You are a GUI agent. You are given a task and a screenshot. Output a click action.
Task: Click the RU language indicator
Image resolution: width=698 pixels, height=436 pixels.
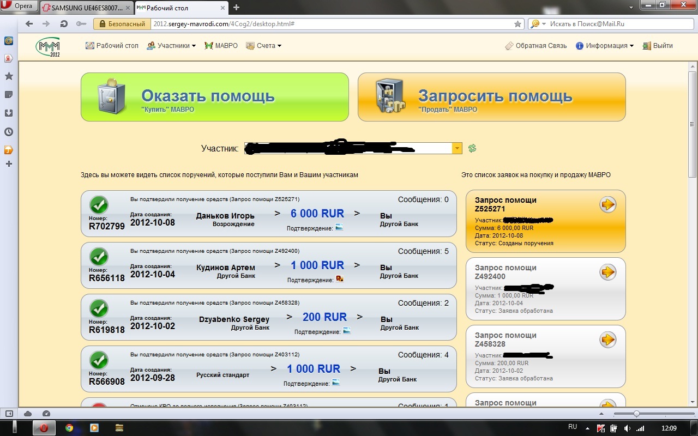tap(573, 427)
